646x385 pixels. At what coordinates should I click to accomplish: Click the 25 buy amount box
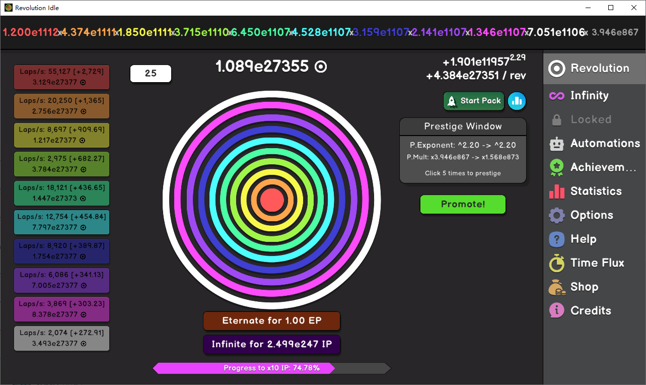coord(151,73)
